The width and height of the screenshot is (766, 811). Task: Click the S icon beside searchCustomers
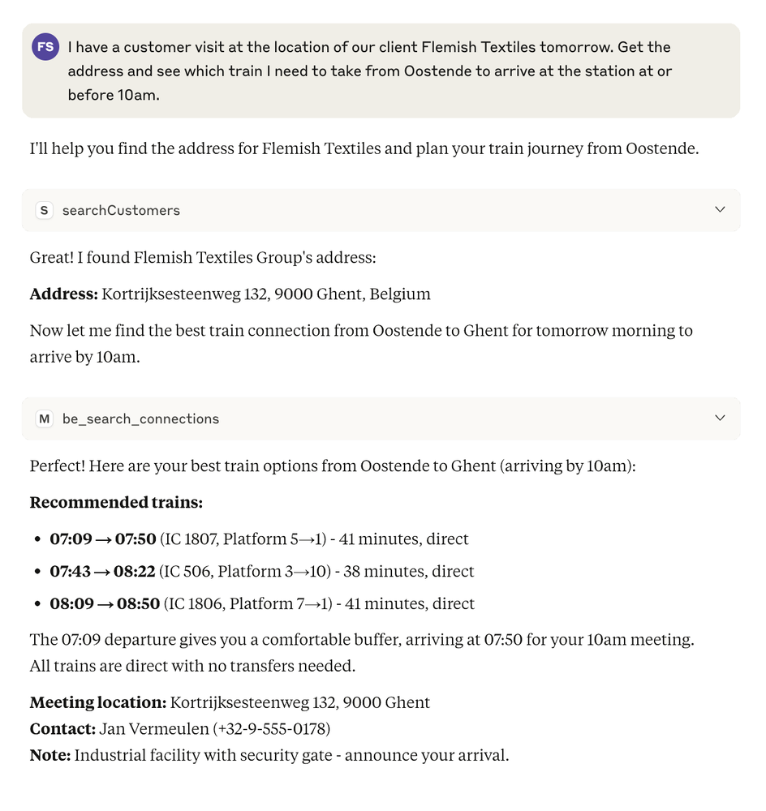[x=44, y=209]
